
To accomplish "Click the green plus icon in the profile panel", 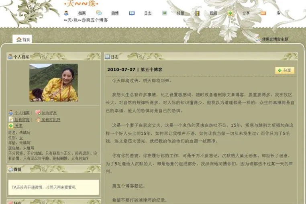I will coord(11,126).
